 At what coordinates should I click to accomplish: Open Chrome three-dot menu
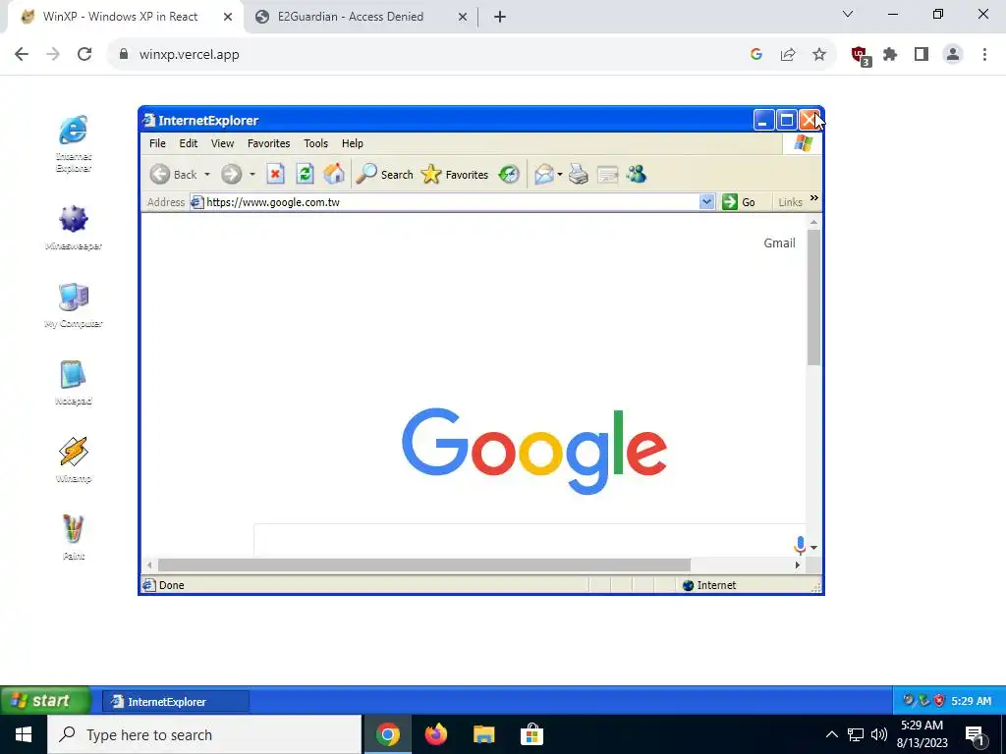pos(984,55)
